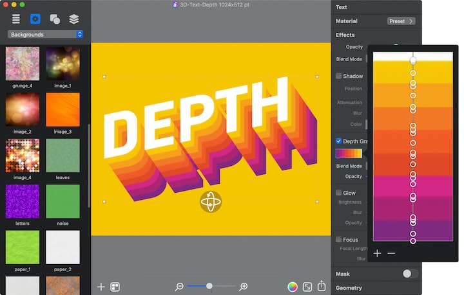
Task: Click the bottom-right selection handle of text
Action: coord(317,202)
